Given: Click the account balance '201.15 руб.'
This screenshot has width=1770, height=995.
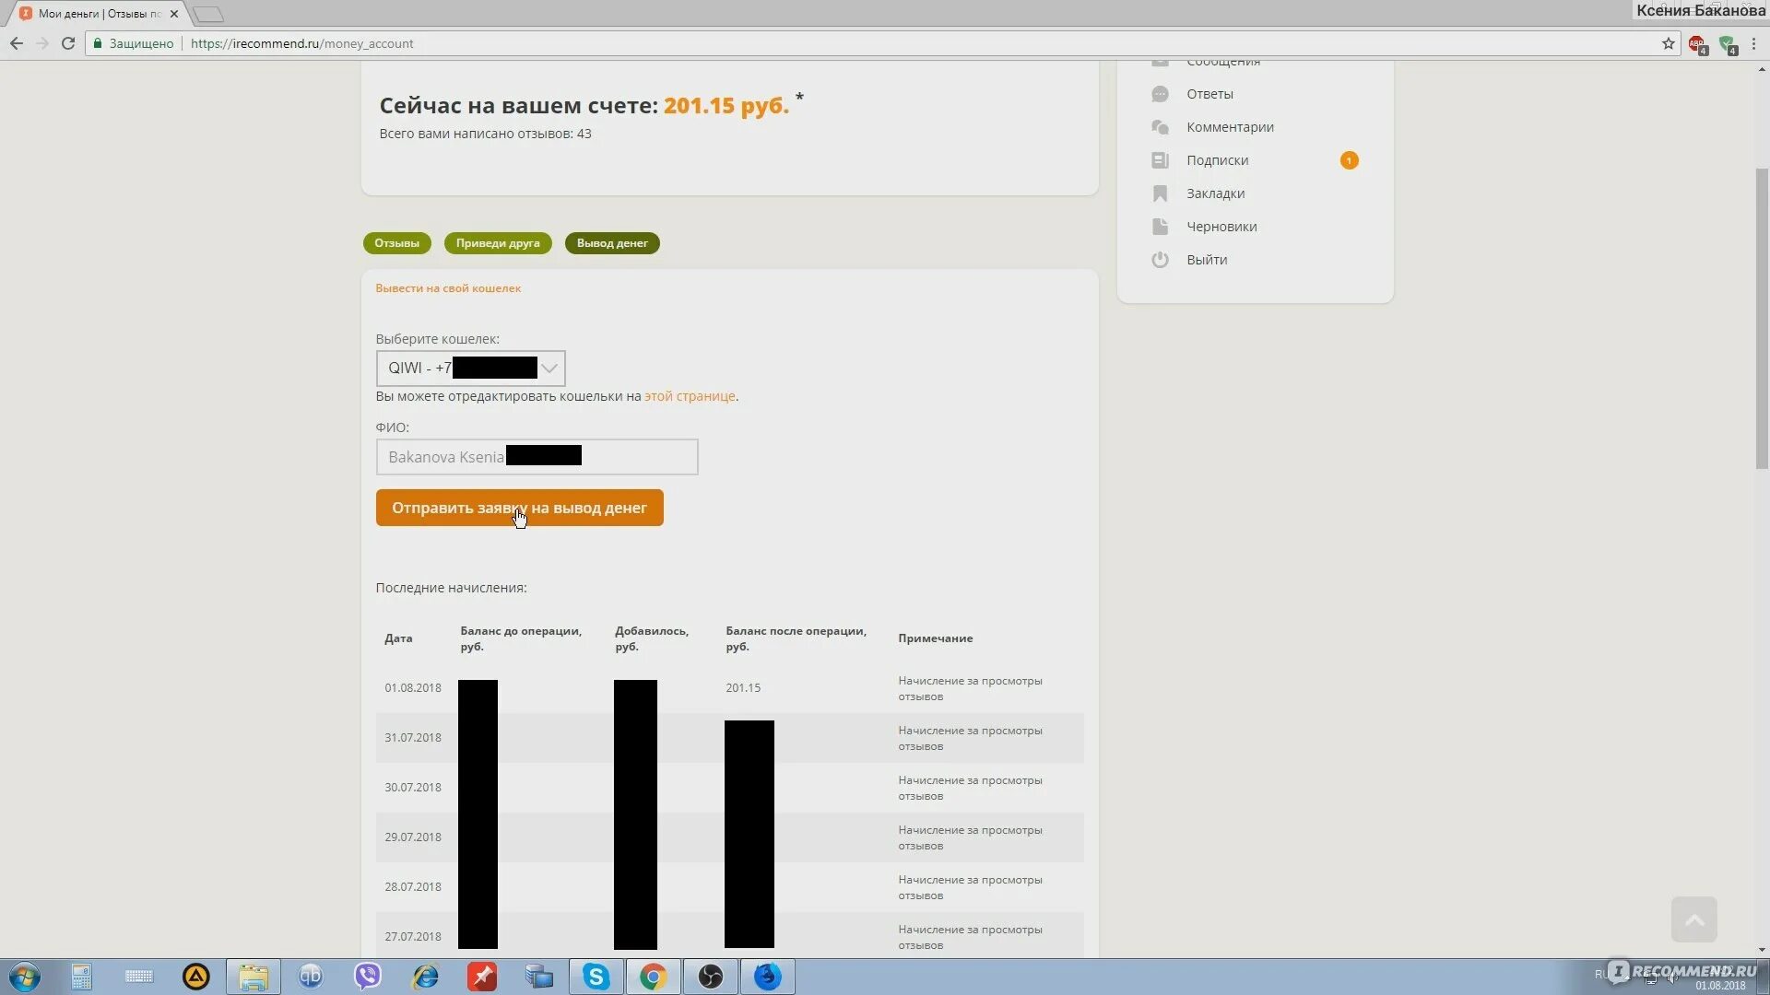Looking at the screenshot, I should point(726,106).
